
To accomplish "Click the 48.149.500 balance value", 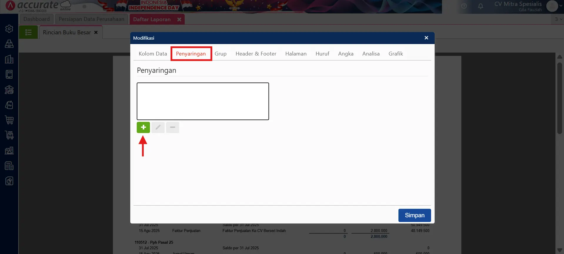I will (x=420, y=231).
